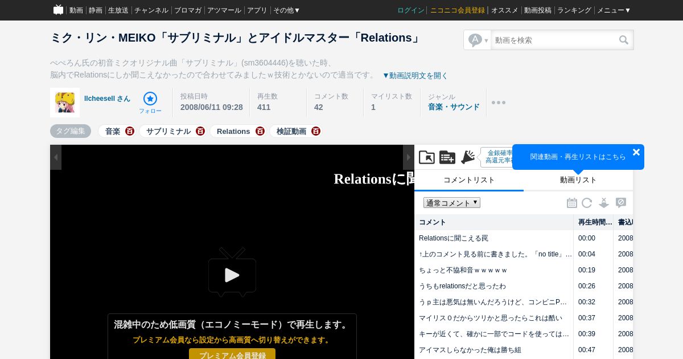Expand the video description with 動画説明文を開く
Image resolution: width=683 pixels, height=359 pixels.
(415, 75)
